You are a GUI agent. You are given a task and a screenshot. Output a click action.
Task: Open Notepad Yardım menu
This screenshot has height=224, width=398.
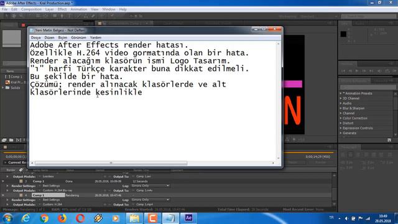(96, 37)
